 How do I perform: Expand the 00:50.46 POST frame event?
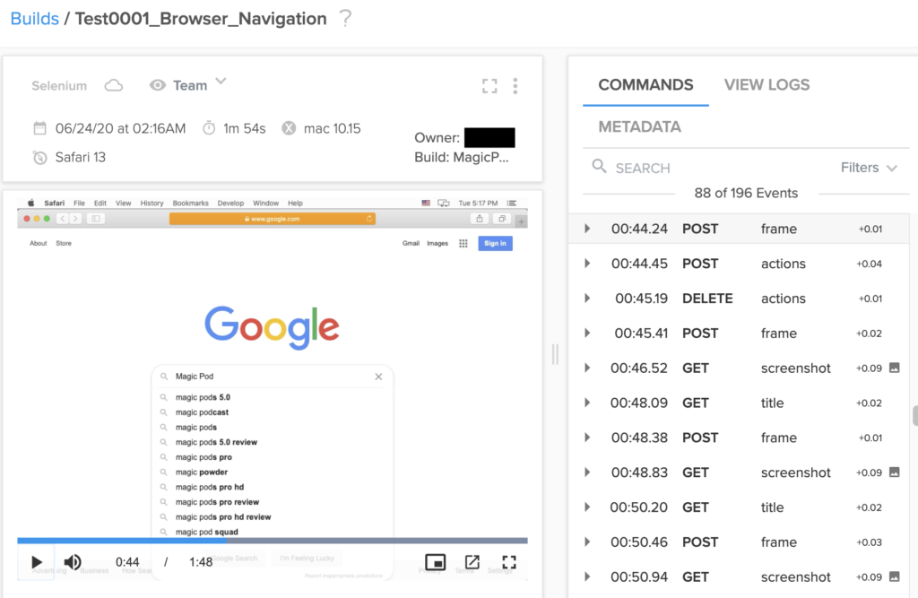tap(587, 542)
